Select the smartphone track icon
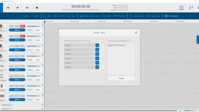199x112 pixels. click(2, 76)
